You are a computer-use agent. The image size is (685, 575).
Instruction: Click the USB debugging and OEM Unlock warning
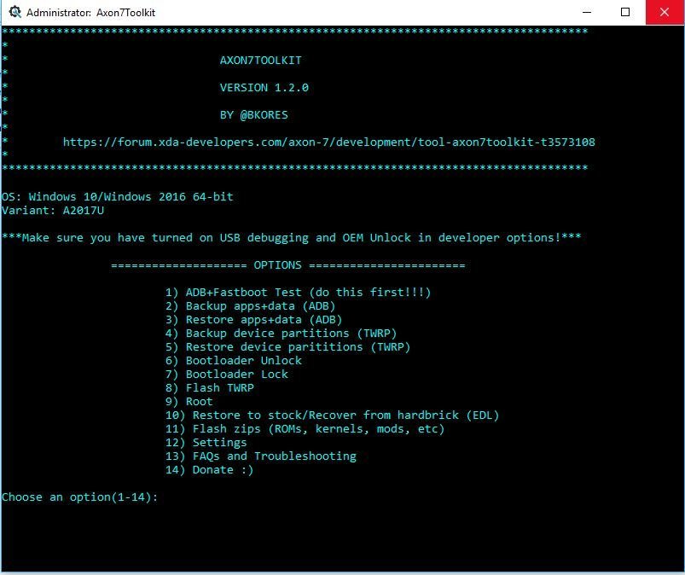(x=292, y=238)
